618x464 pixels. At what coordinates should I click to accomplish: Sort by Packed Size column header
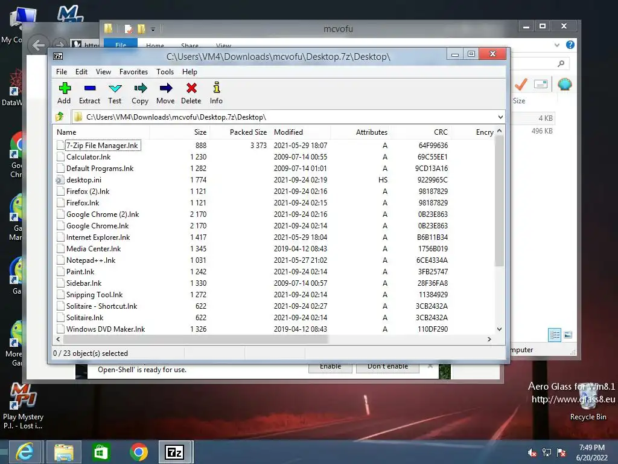click(239, 132)
